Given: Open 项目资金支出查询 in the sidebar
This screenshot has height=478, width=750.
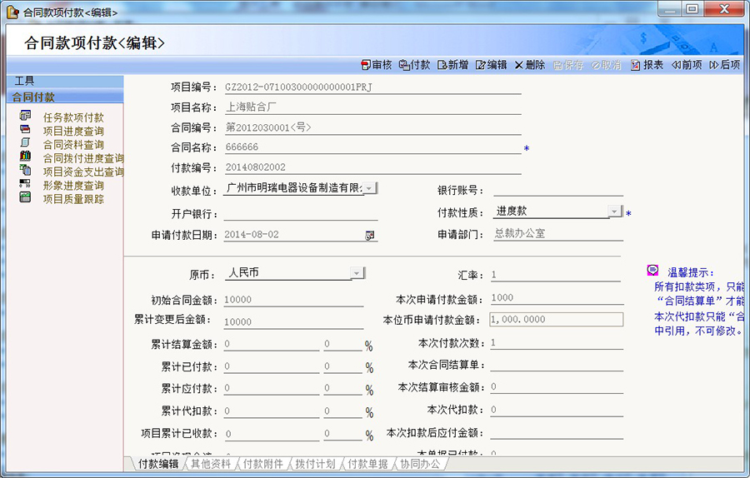Looking at the screenshot, I should [x=82, y=172].
